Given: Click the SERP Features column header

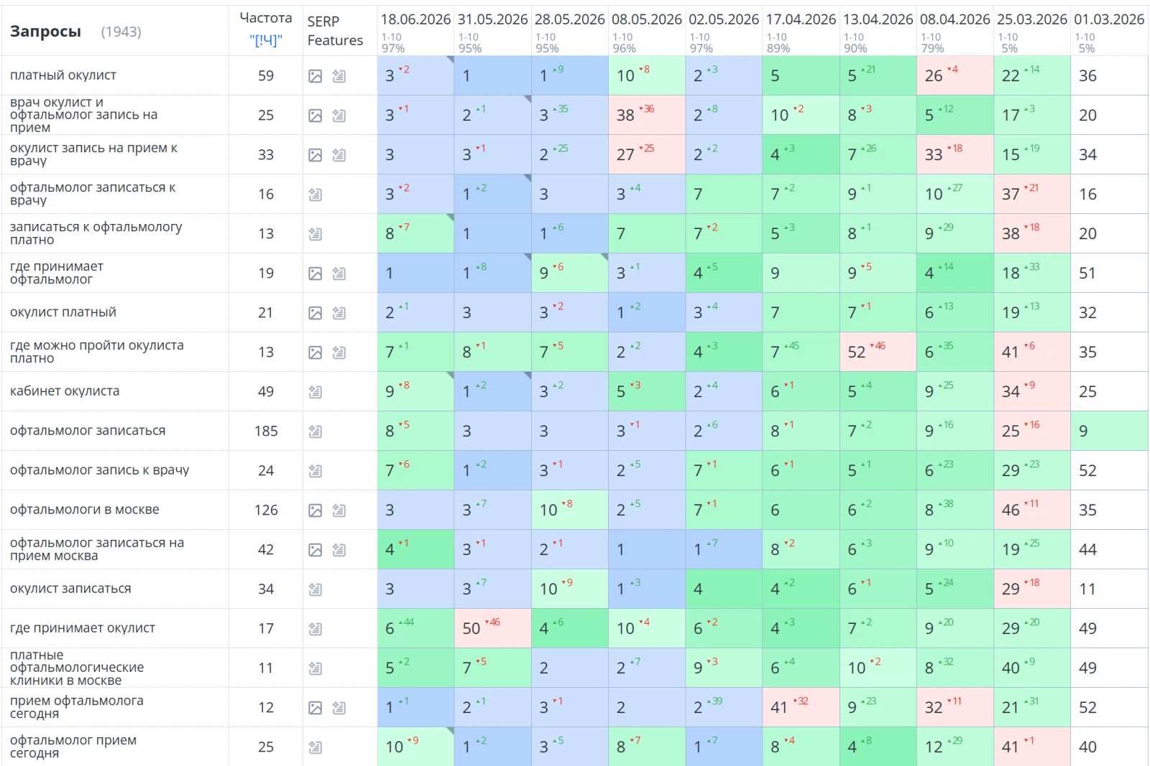Looking at the screenshot, I should 335,31.
